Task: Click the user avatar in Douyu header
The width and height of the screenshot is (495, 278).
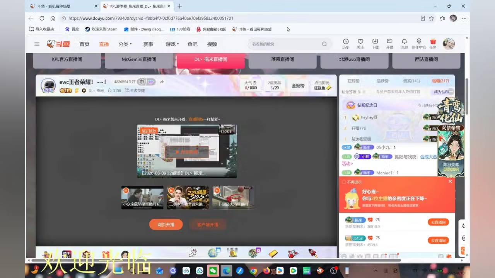Action: (x=449, y=44)
